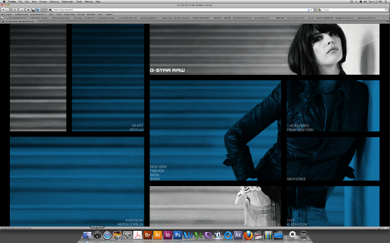The height and width of the screenshot is (243, 390).
Task: Open the Trash in the dock
Action: (303, 235)
